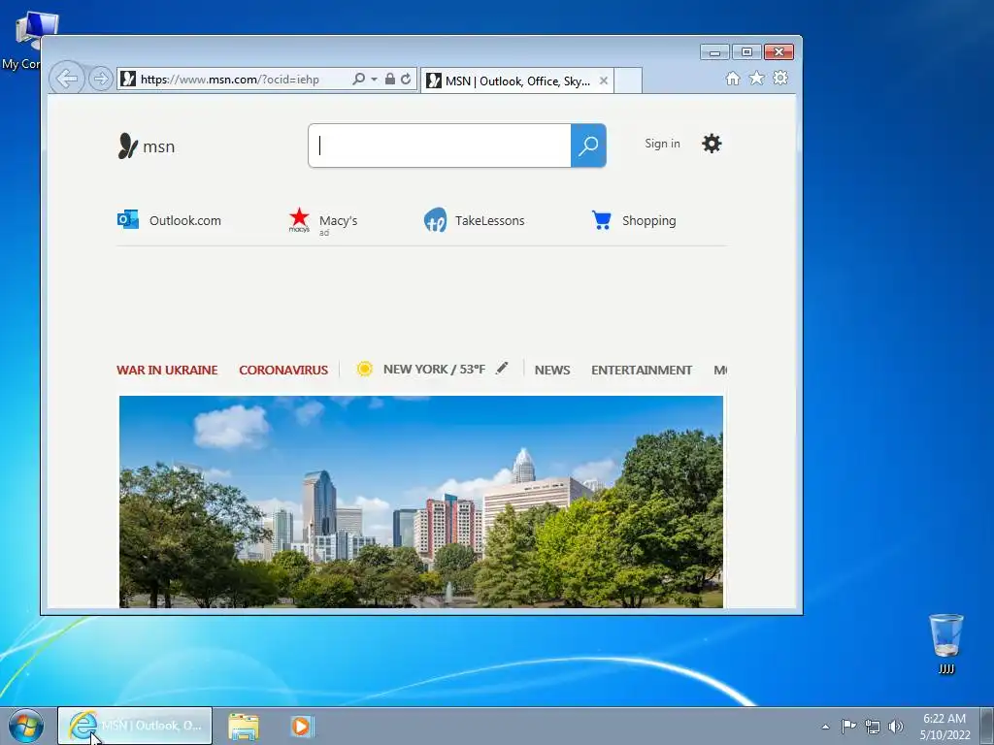Image resolution: width=994 pixels, height=745 pixels.
Task: Open the Home icon in IE toolbar
Action: (733, 79)
